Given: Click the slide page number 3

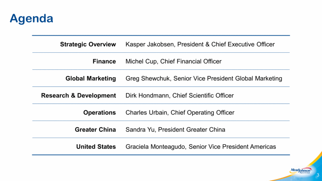Looking at the screenshot, I should click(318, 175).
